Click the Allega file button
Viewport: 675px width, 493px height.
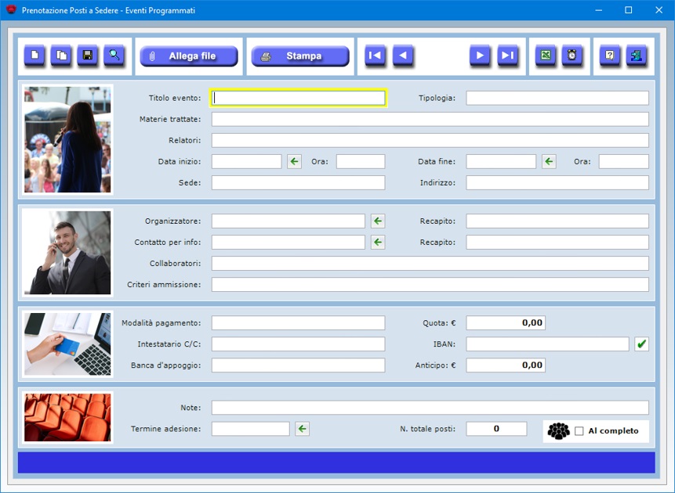coord(189,56)
